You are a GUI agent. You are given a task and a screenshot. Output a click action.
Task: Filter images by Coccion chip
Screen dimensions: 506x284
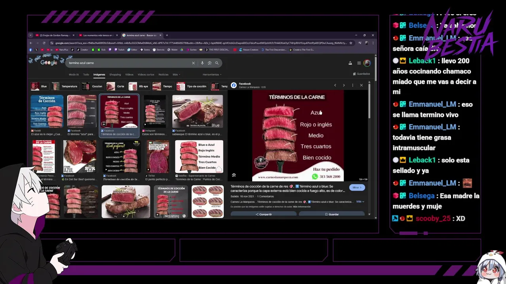[93, 86]
